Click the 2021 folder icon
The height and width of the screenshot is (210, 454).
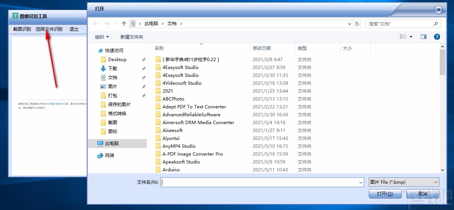[158, 91]
